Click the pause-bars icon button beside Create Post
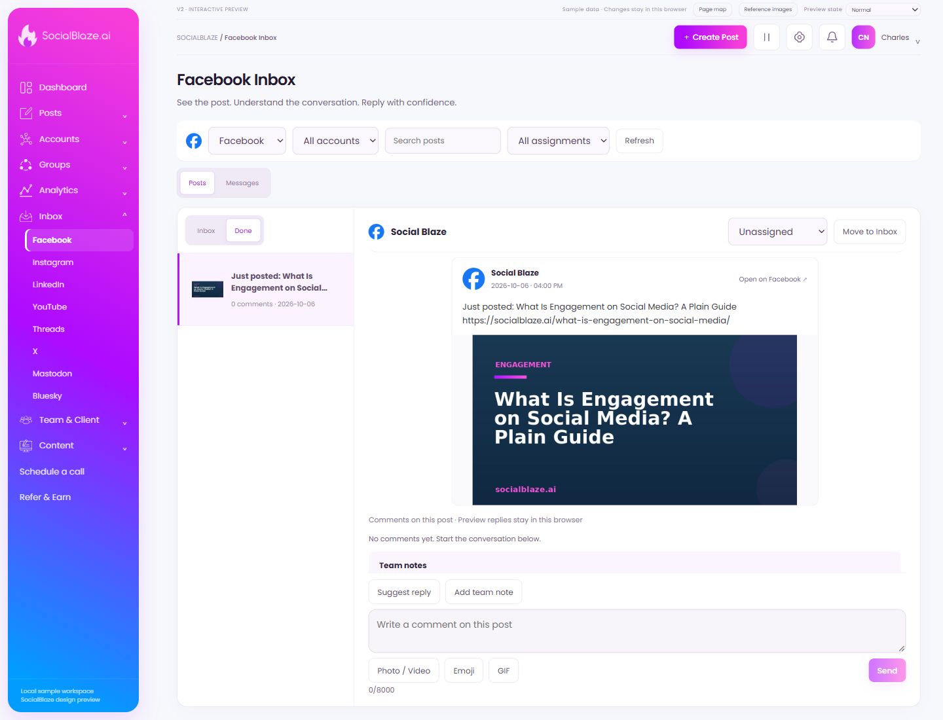The width and height of the screenshot is (943, 720). (767, 37)
